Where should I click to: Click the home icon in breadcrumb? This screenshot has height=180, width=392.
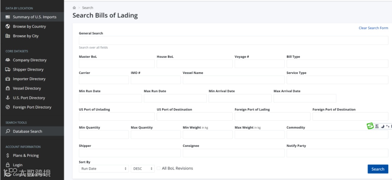[x=74, y=8]
